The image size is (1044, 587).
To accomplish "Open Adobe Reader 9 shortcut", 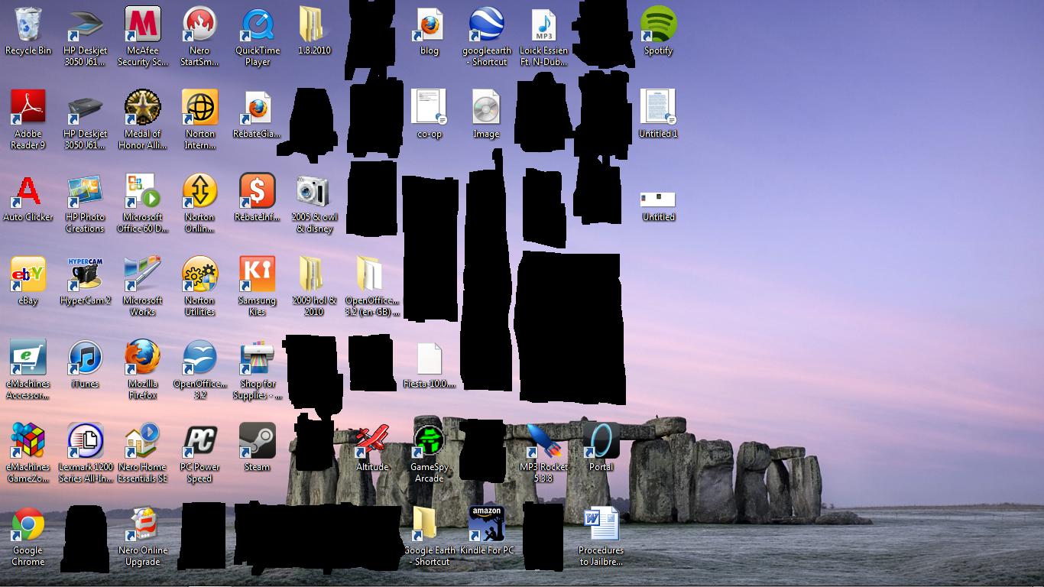I will [28, 108].
